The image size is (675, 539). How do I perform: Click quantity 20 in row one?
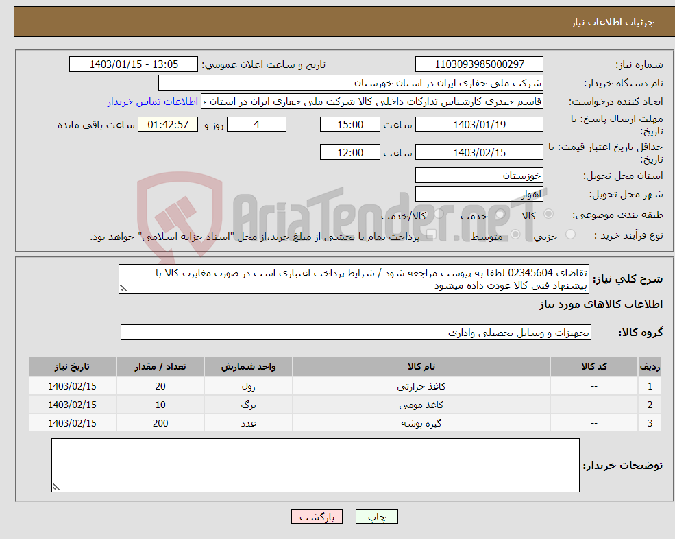click(160, 387)
